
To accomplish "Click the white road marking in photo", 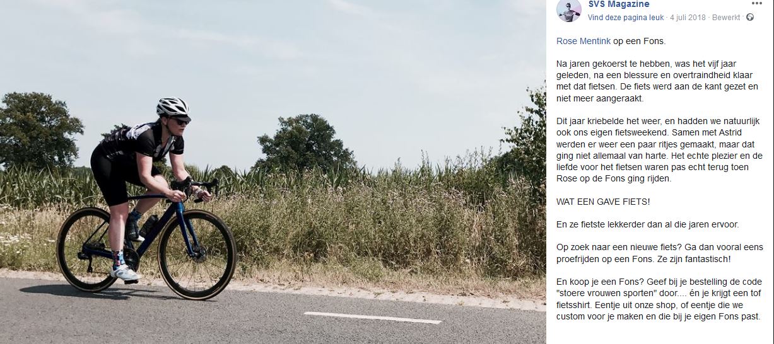I will (x=372, y=318).
